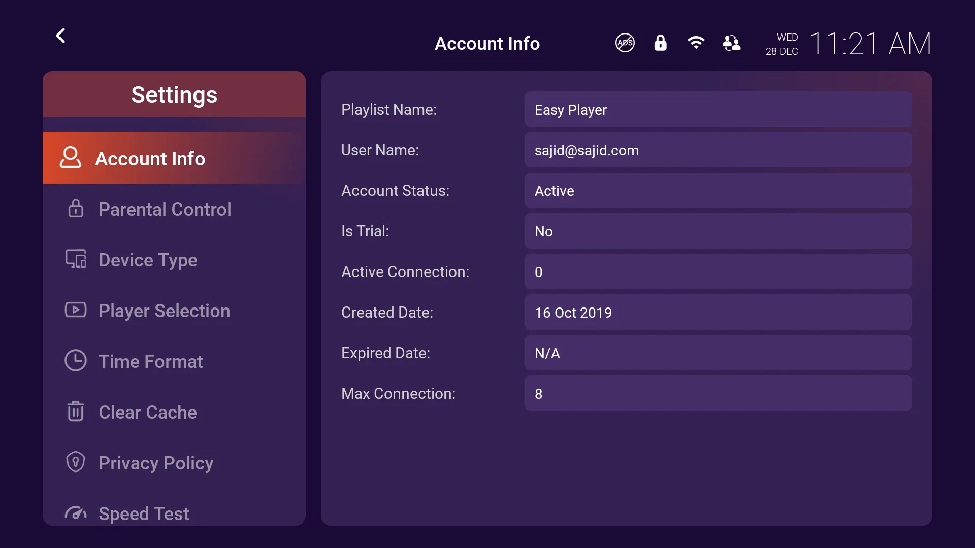Launch Speed Test from sidebar
Image resolution: width=975 pixels, height=548 pixels.
pyautogui.click(x=174, y=507)
